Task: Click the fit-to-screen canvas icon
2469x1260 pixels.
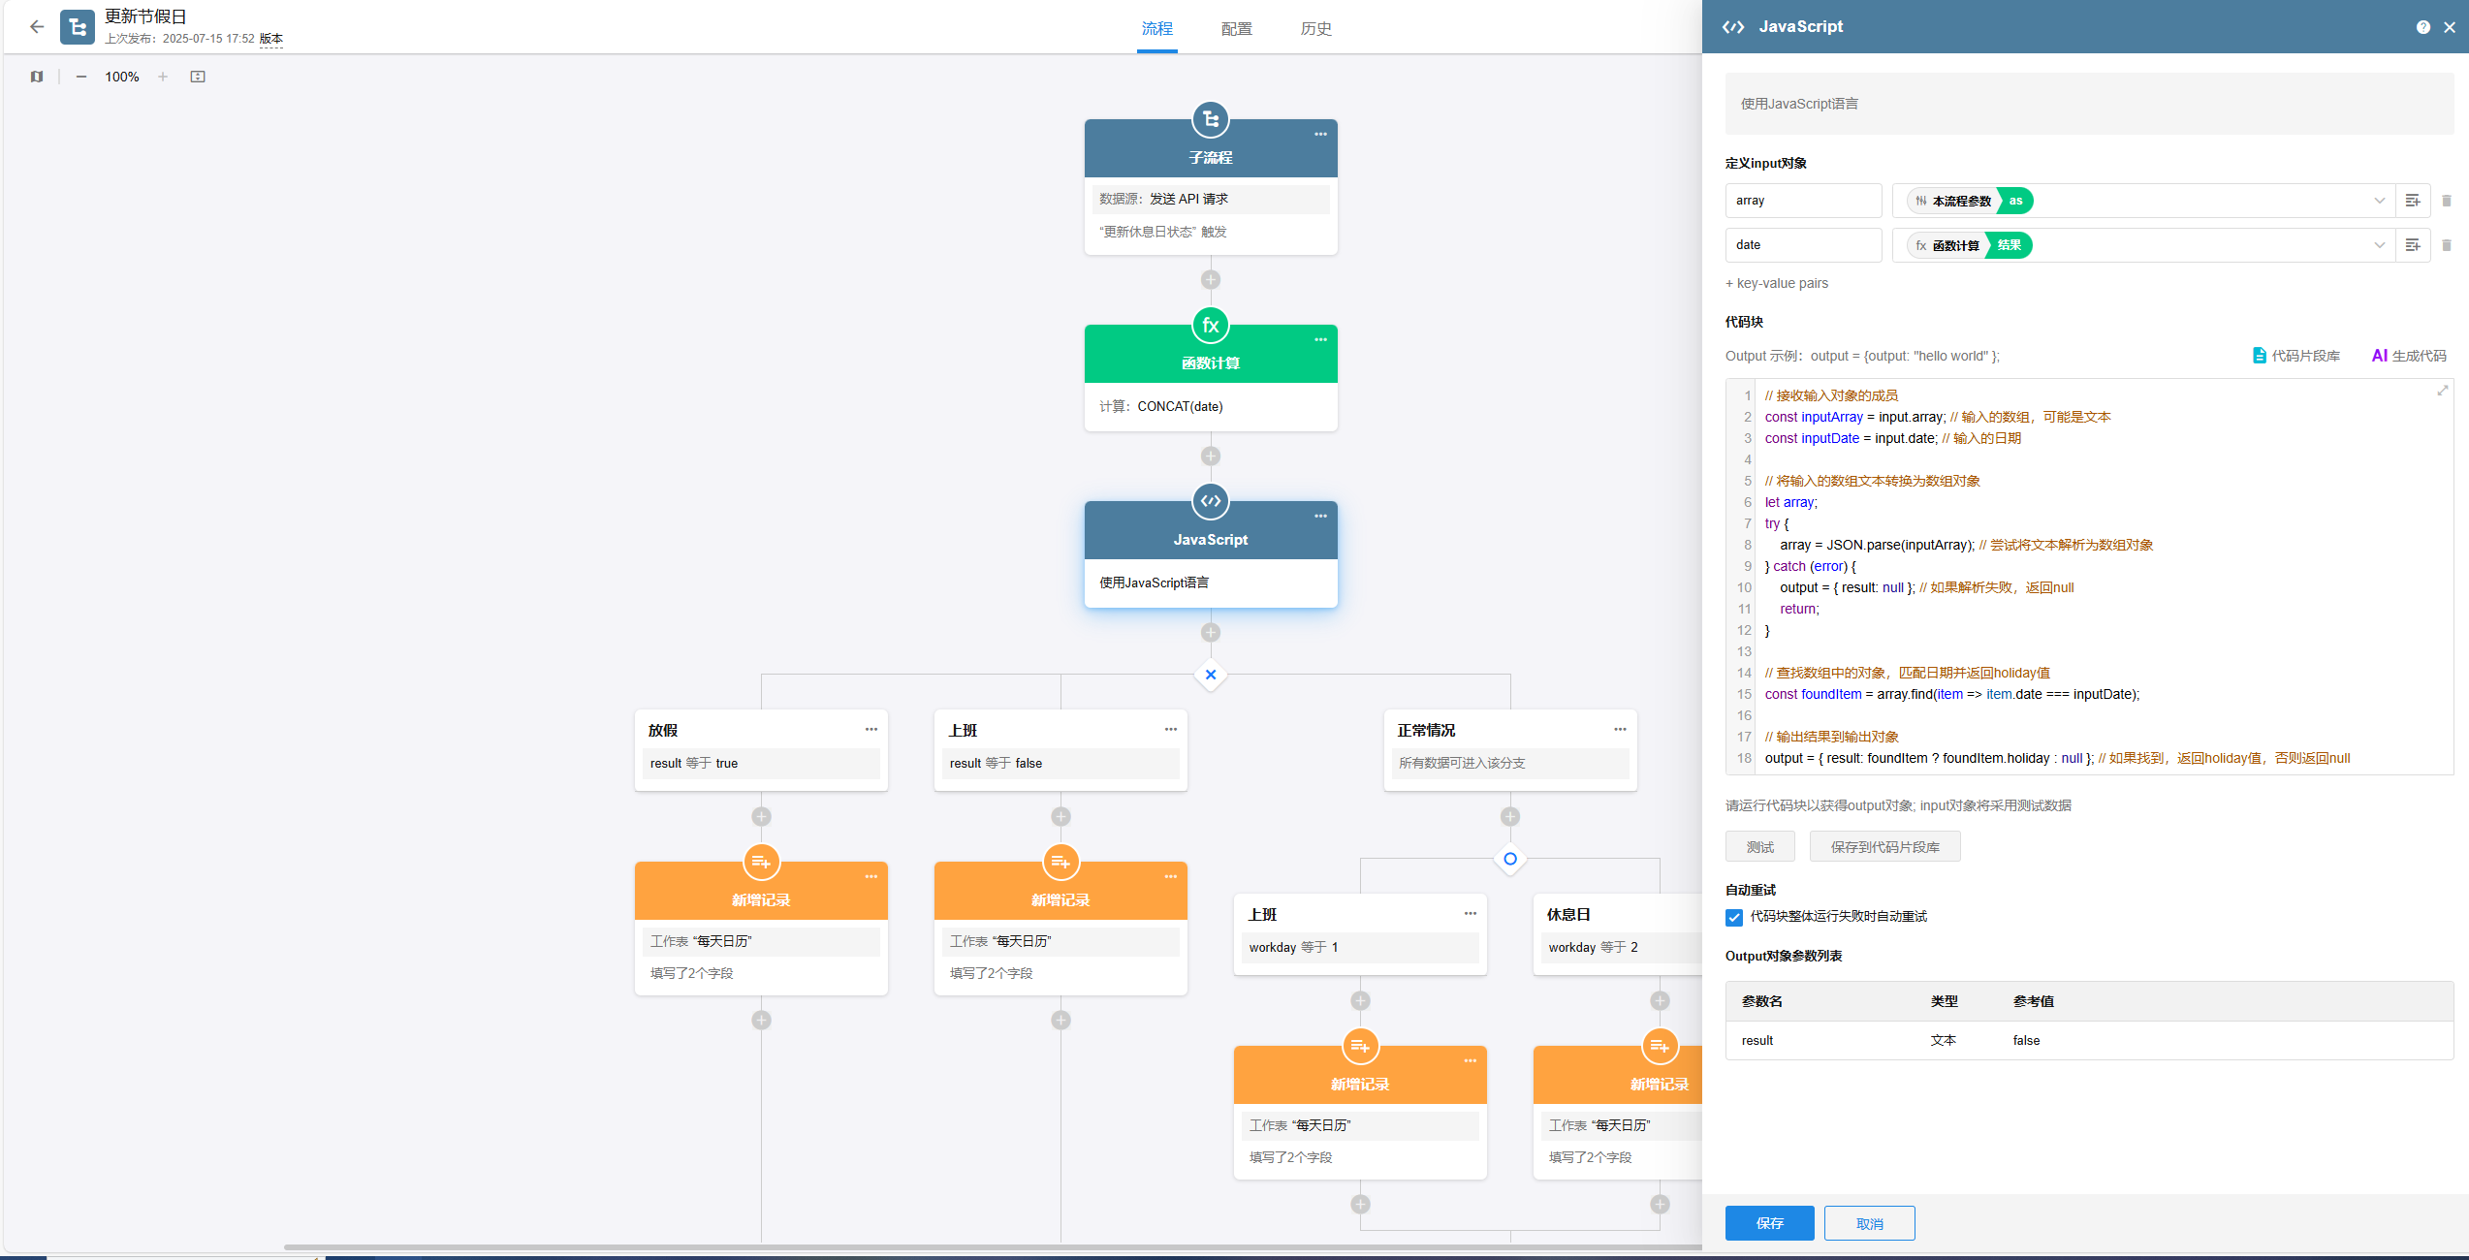Action: coord(198,77)
